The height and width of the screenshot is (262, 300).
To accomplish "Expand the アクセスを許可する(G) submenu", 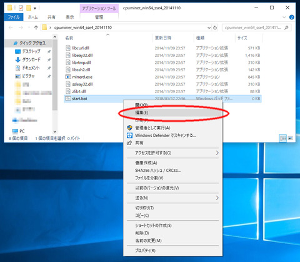I will pyautogui.click(x=173, y=153).
